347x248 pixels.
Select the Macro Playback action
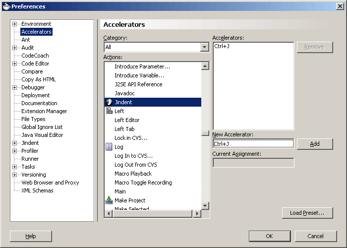(133, 174)
